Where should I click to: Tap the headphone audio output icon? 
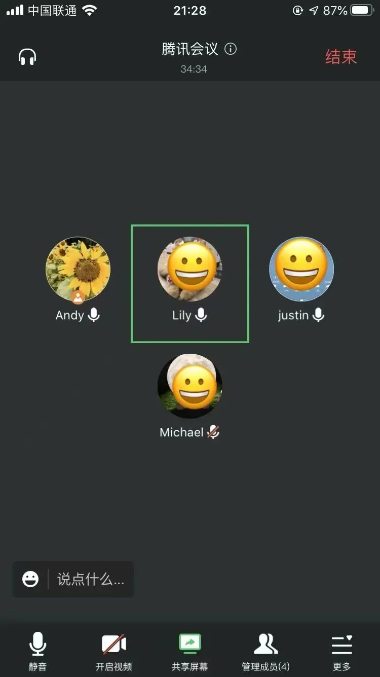pyautogui.click(x=28, y=57)
